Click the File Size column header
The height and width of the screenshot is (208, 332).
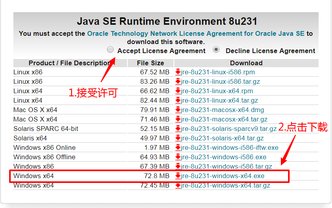[x=150, y=63]
